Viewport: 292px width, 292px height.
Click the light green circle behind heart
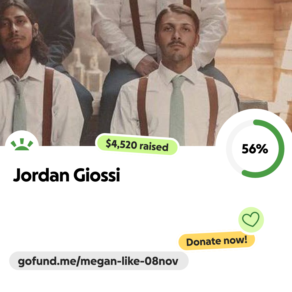coord(251,220)
